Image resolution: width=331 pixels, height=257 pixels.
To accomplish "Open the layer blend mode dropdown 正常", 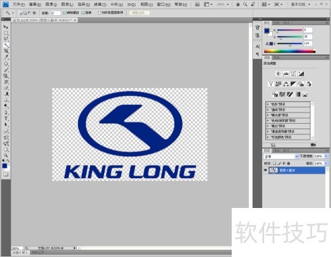I will point(281,156).
